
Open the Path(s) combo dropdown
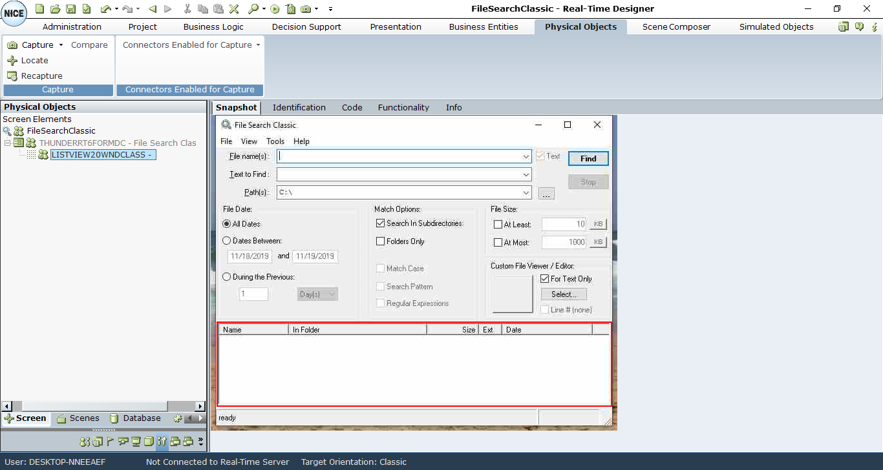tap(526, 192)
